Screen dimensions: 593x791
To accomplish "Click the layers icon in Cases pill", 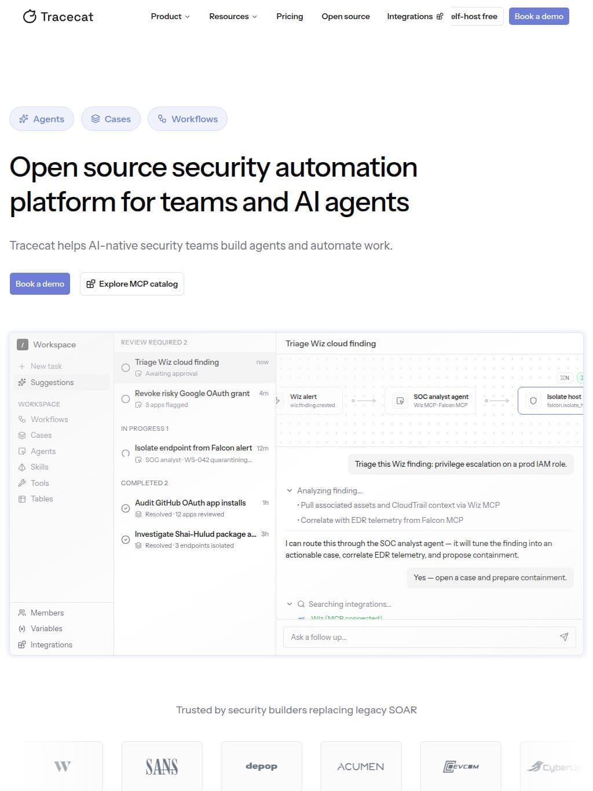I will [x=96, y=119].
